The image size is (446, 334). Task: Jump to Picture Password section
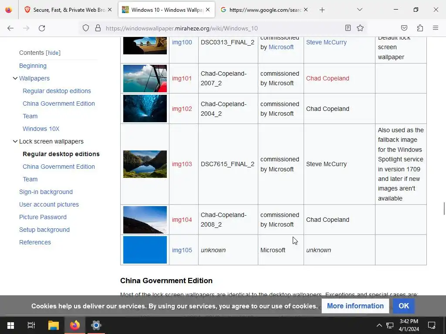tap(43, 217)
